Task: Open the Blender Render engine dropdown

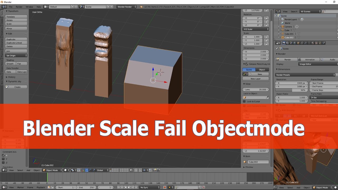Action: [127, 7]
